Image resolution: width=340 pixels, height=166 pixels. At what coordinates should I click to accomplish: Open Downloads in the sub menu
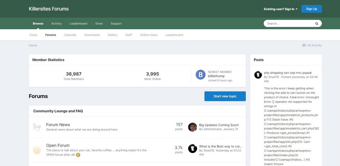click(92, 35)
